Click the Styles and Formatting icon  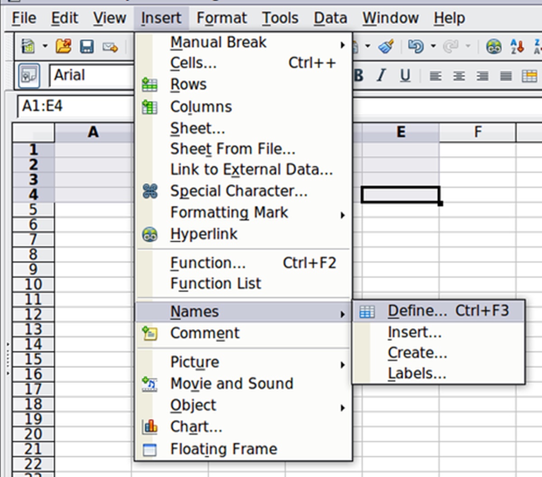[29, 75]
